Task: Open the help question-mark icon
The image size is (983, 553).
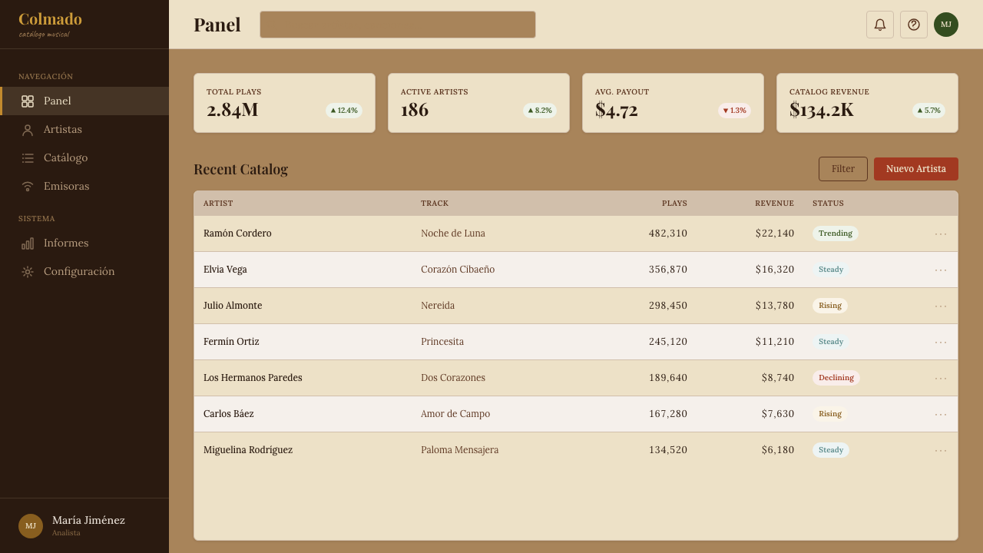Action: point(914,25)
